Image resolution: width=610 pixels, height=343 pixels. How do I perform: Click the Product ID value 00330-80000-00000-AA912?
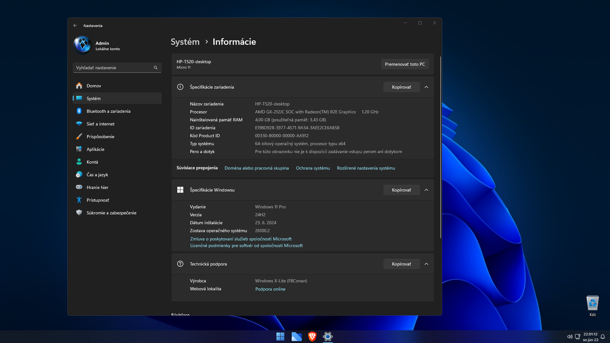click(x=282, y=136)
